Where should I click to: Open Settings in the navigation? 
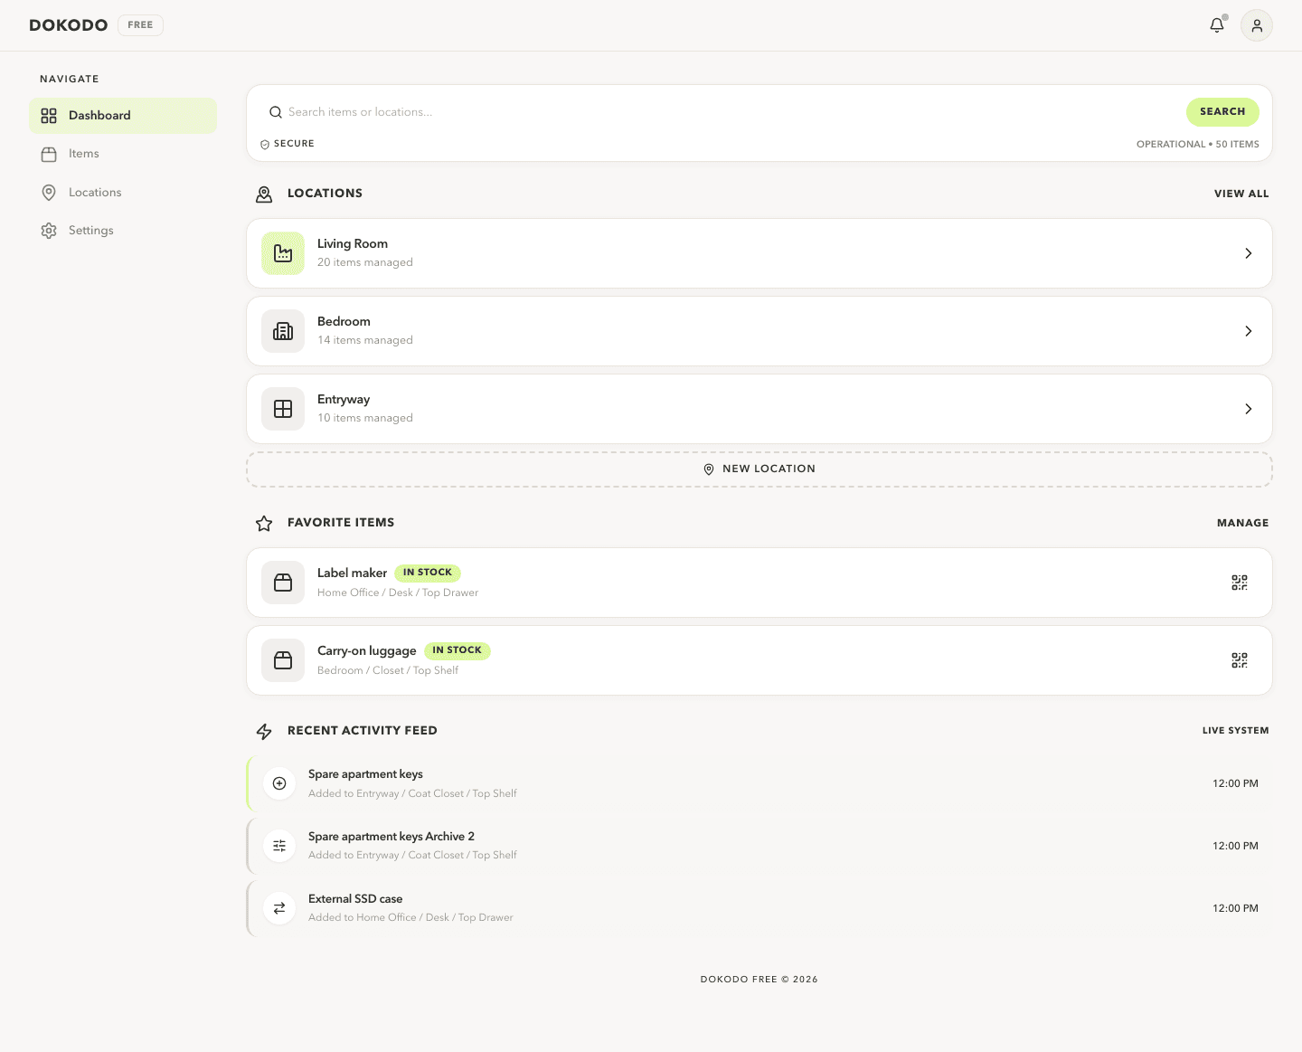coord(123,231)
